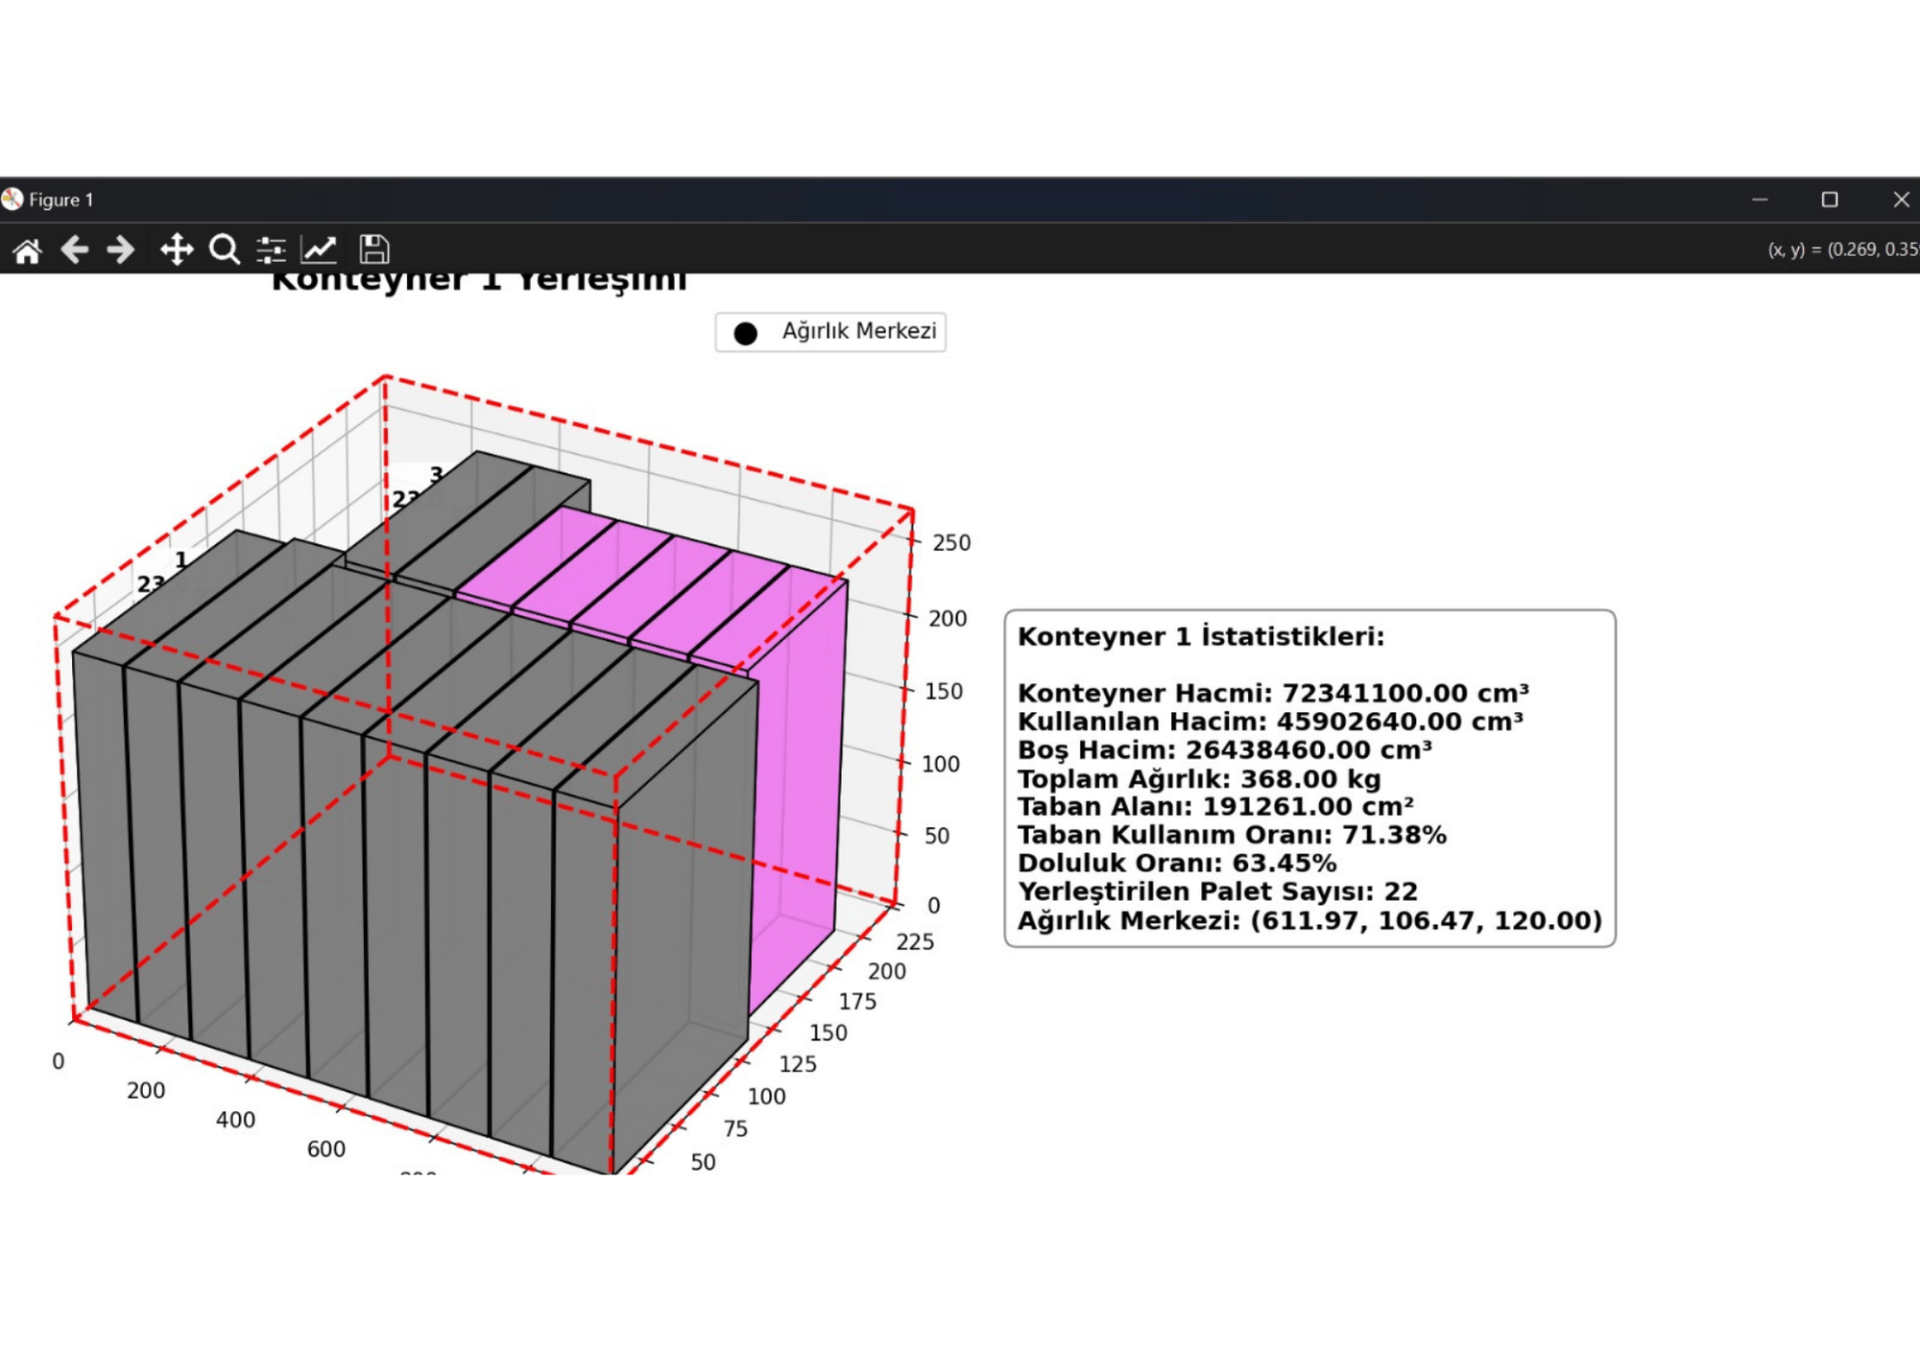This screenshot has height=1352, width=1920.
Task: Maximize the Figure 1 window
Action: [x=1830, y=200]
